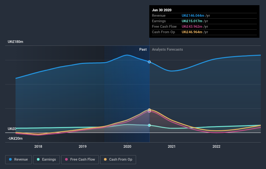Click the UK£0 y-axis label
This screenshot has height=169, width=266.
(12, 129)
